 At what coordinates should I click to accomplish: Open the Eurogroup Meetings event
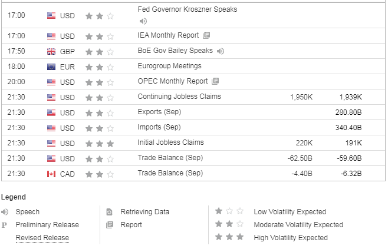click(169, 66)
